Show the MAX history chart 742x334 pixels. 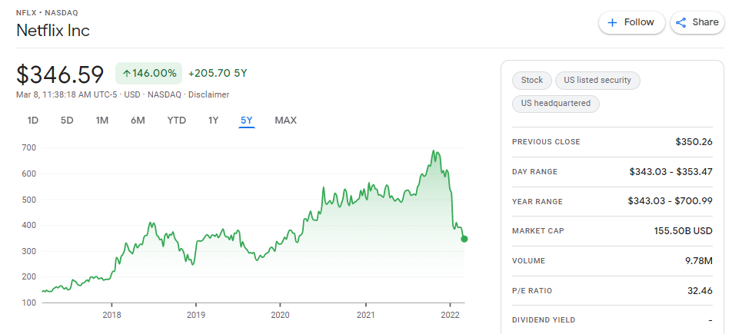tap(286, 121)
